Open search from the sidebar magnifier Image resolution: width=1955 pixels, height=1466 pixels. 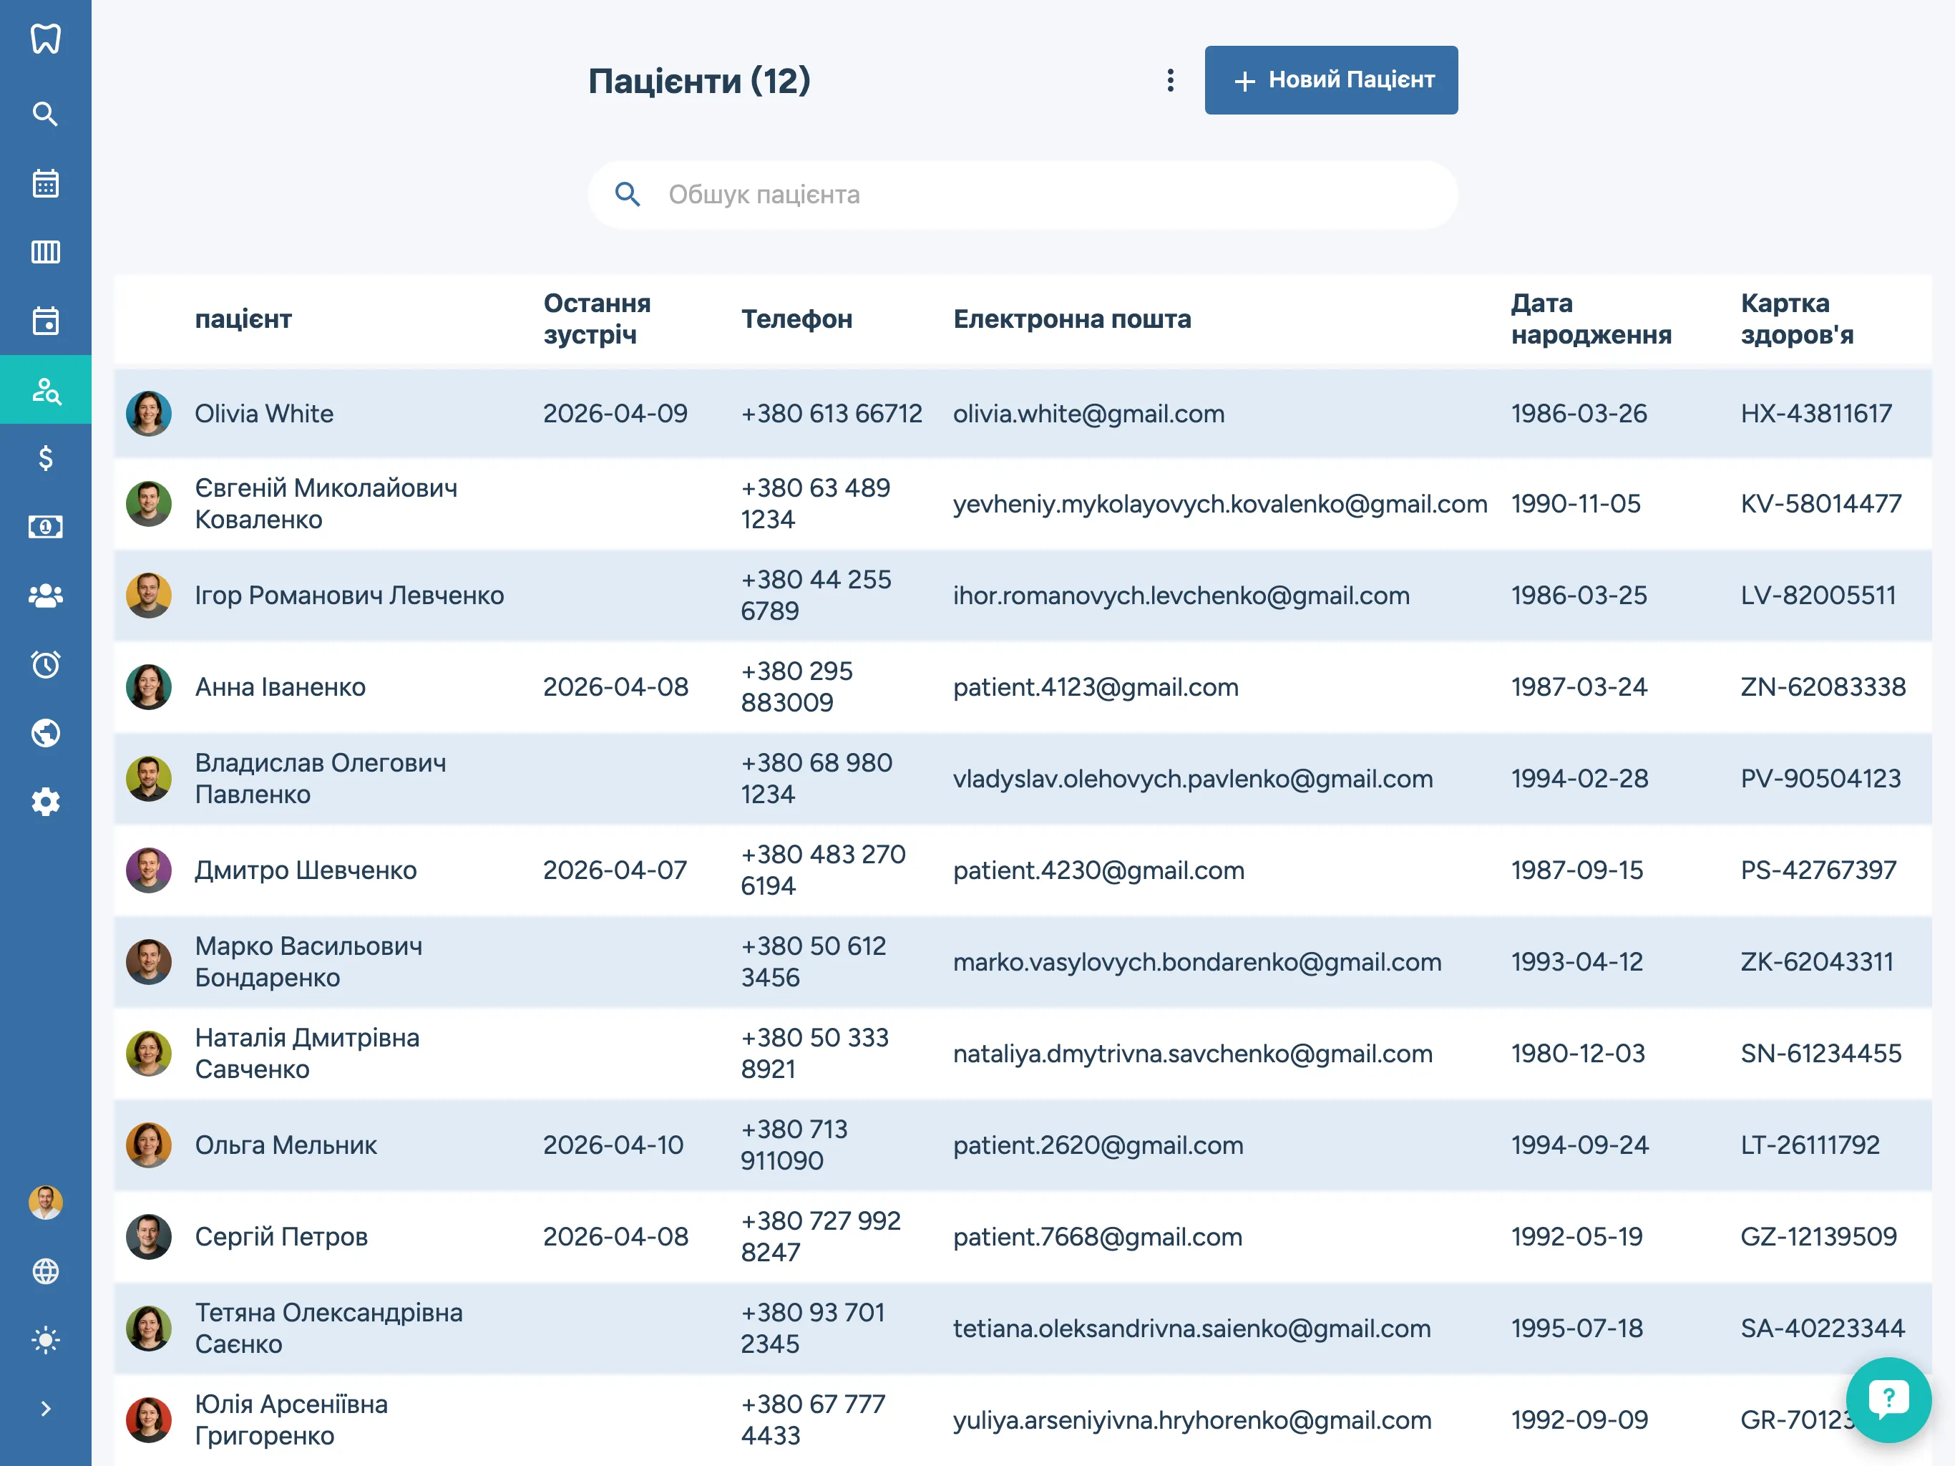coord(45,114)
